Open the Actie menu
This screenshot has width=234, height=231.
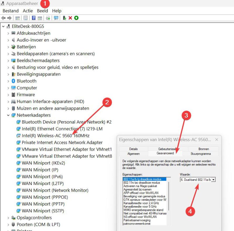(x=28, y=11)
